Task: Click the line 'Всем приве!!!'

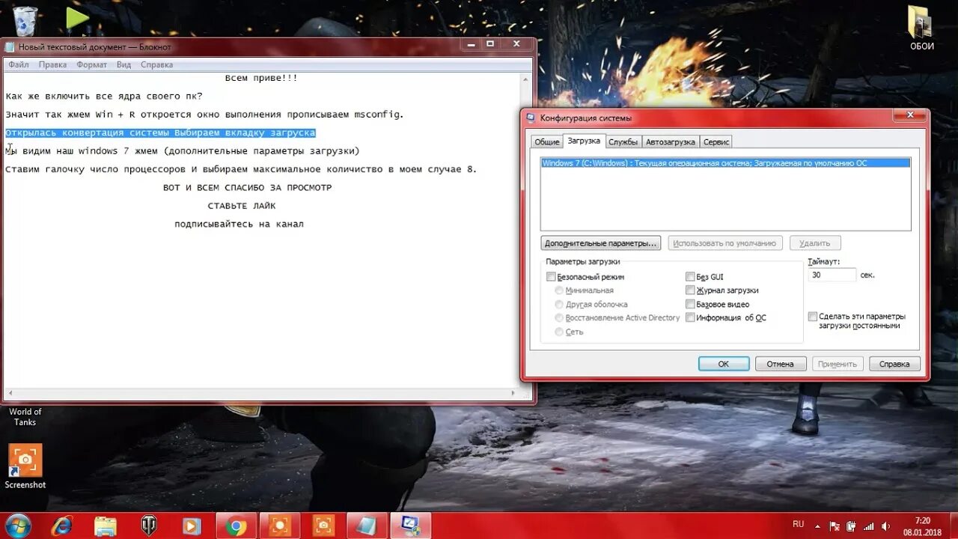Action: [261, 78]
